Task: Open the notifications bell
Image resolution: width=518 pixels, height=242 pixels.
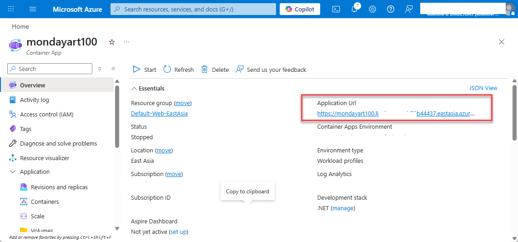Action: click(354, 9)
